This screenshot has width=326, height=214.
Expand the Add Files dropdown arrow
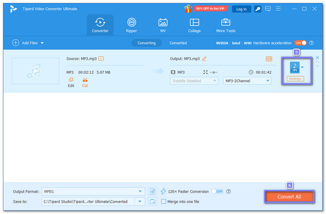[x=42, y=43]
